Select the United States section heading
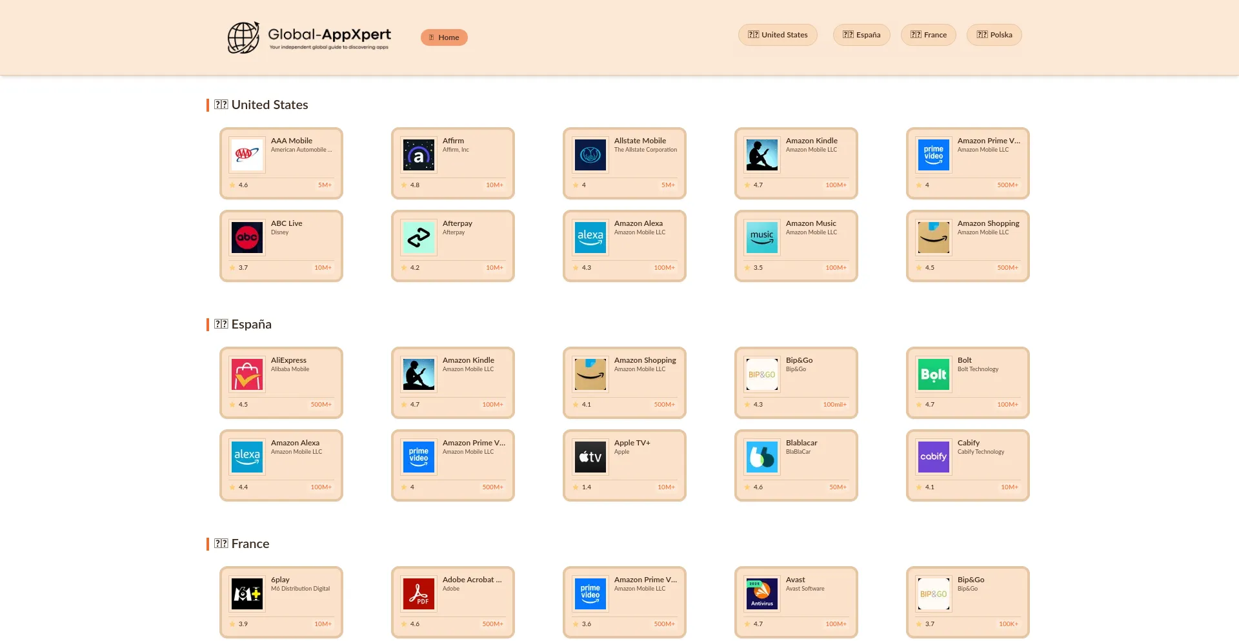The width and height of the screenshot is (1239, 641). click(261, 105)
